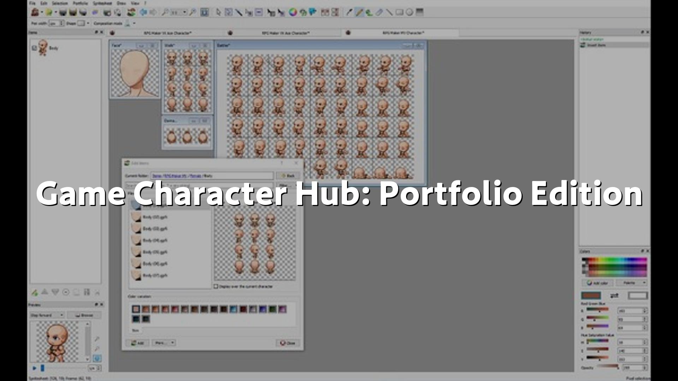Click the paint bucket fill tool
Image resolution: width=678 pixels, height=381 pixels.
pos(369,12)
